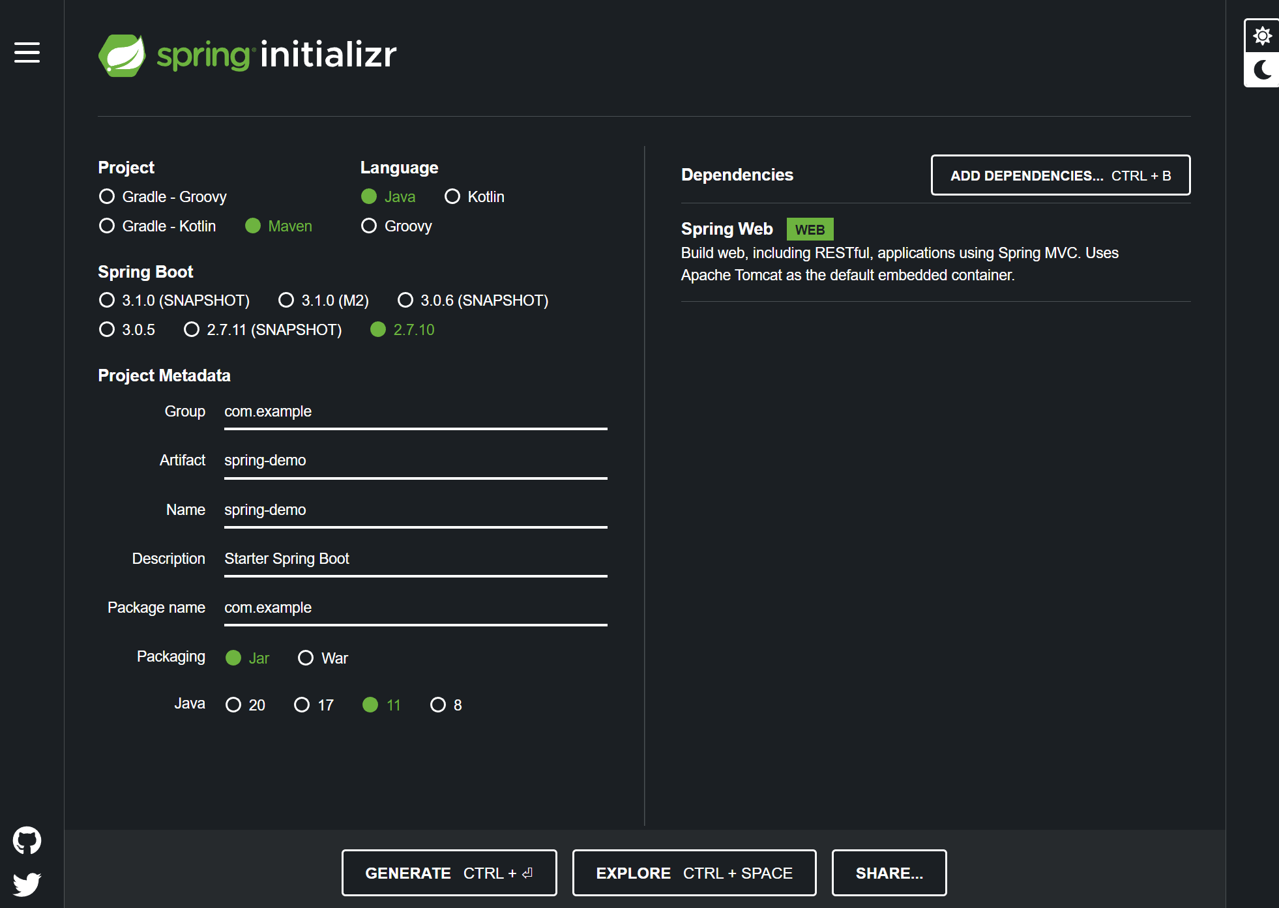Select Gradle - Kotlin project type
Viewport: 1279px width, 908px height.
pyautogui.click(x=157, y=226)
